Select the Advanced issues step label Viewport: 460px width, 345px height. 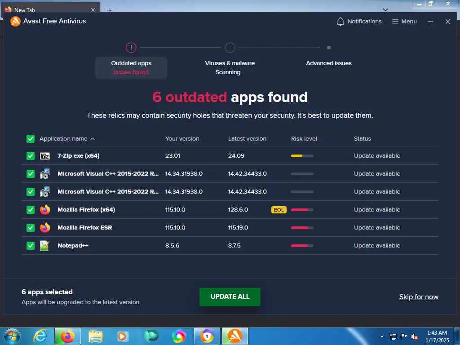pos(328,63)
